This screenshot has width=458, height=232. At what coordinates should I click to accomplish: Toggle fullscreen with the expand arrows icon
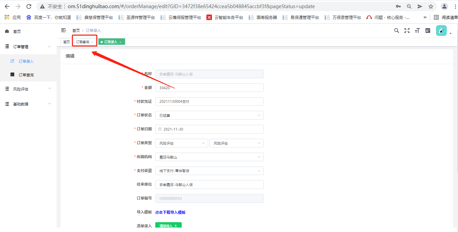coord(407,31)
